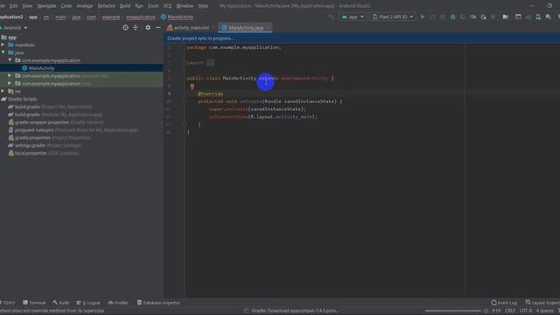Open the Refactor menu
Viewport: 560px width, 315px height.
coord(107,6)
